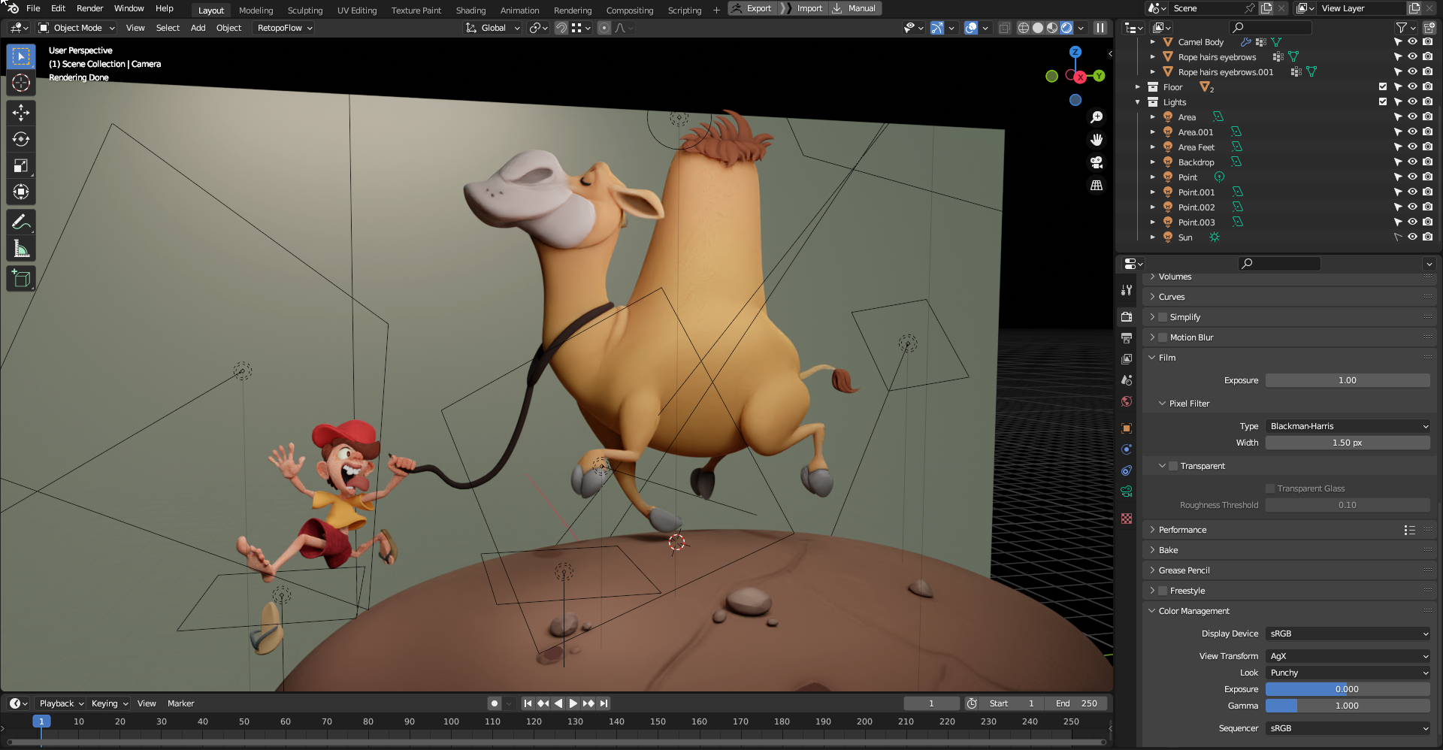The height and width of the screenshot is (750, 1443).
Task: Switch to wireframe viewport shading
Action: click(x=1024, y=28)
